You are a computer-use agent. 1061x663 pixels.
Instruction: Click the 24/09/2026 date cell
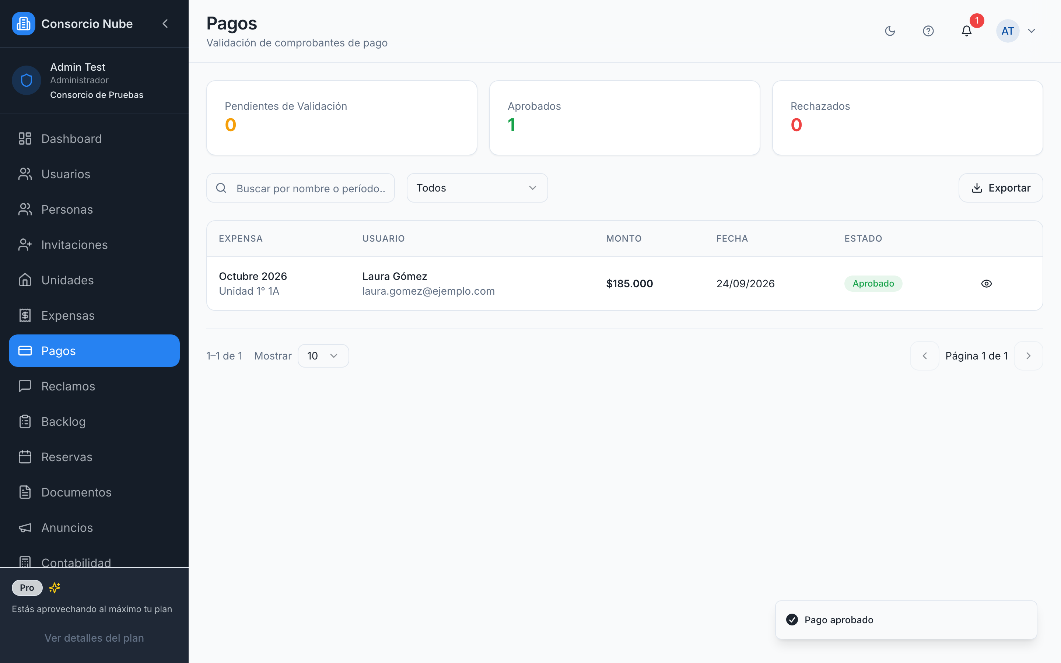tap(745, 284)
